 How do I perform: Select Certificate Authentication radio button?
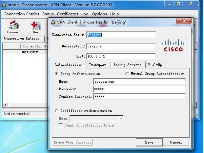(57, 111)
